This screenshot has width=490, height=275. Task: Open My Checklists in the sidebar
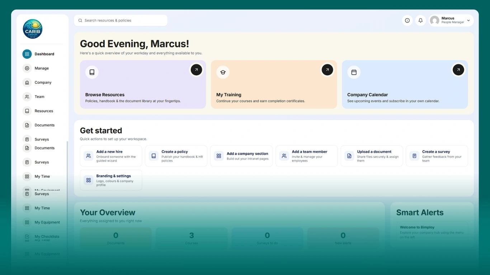tap(47, 236)
